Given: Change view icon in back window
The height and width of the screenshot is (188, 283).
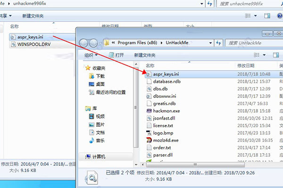Looking at the screenshot, I should click(248, 16).
